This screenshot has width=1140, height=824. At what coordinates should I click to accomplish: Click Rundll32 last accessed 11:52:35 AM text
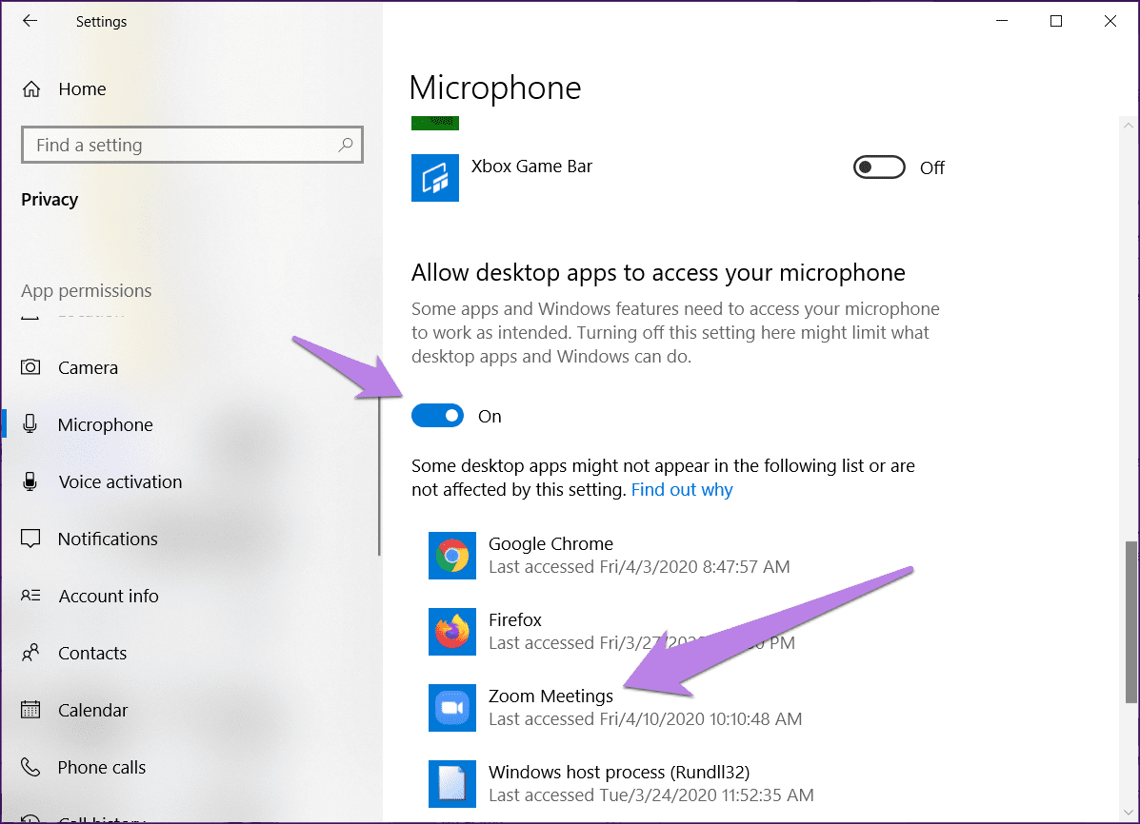(x=651, y=795)
